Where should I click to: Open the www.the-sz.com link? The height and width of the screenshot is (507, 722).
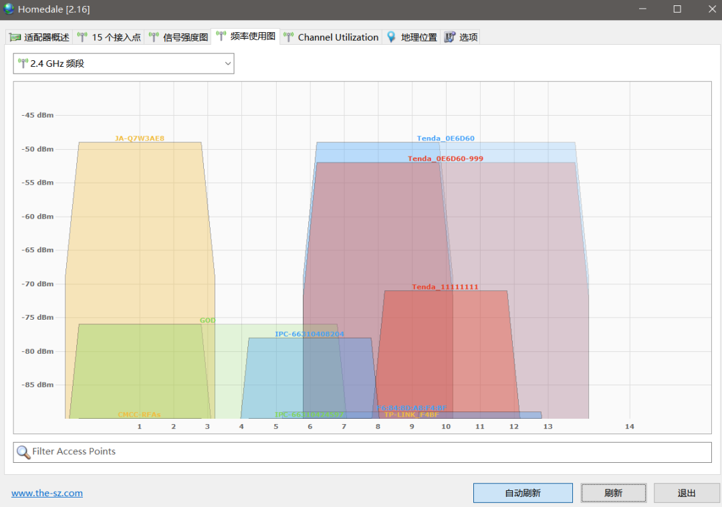[x=47, y=493]
